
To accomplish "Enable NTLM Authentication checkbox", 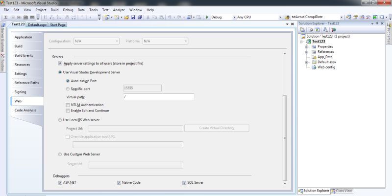I will click(68, 105).
